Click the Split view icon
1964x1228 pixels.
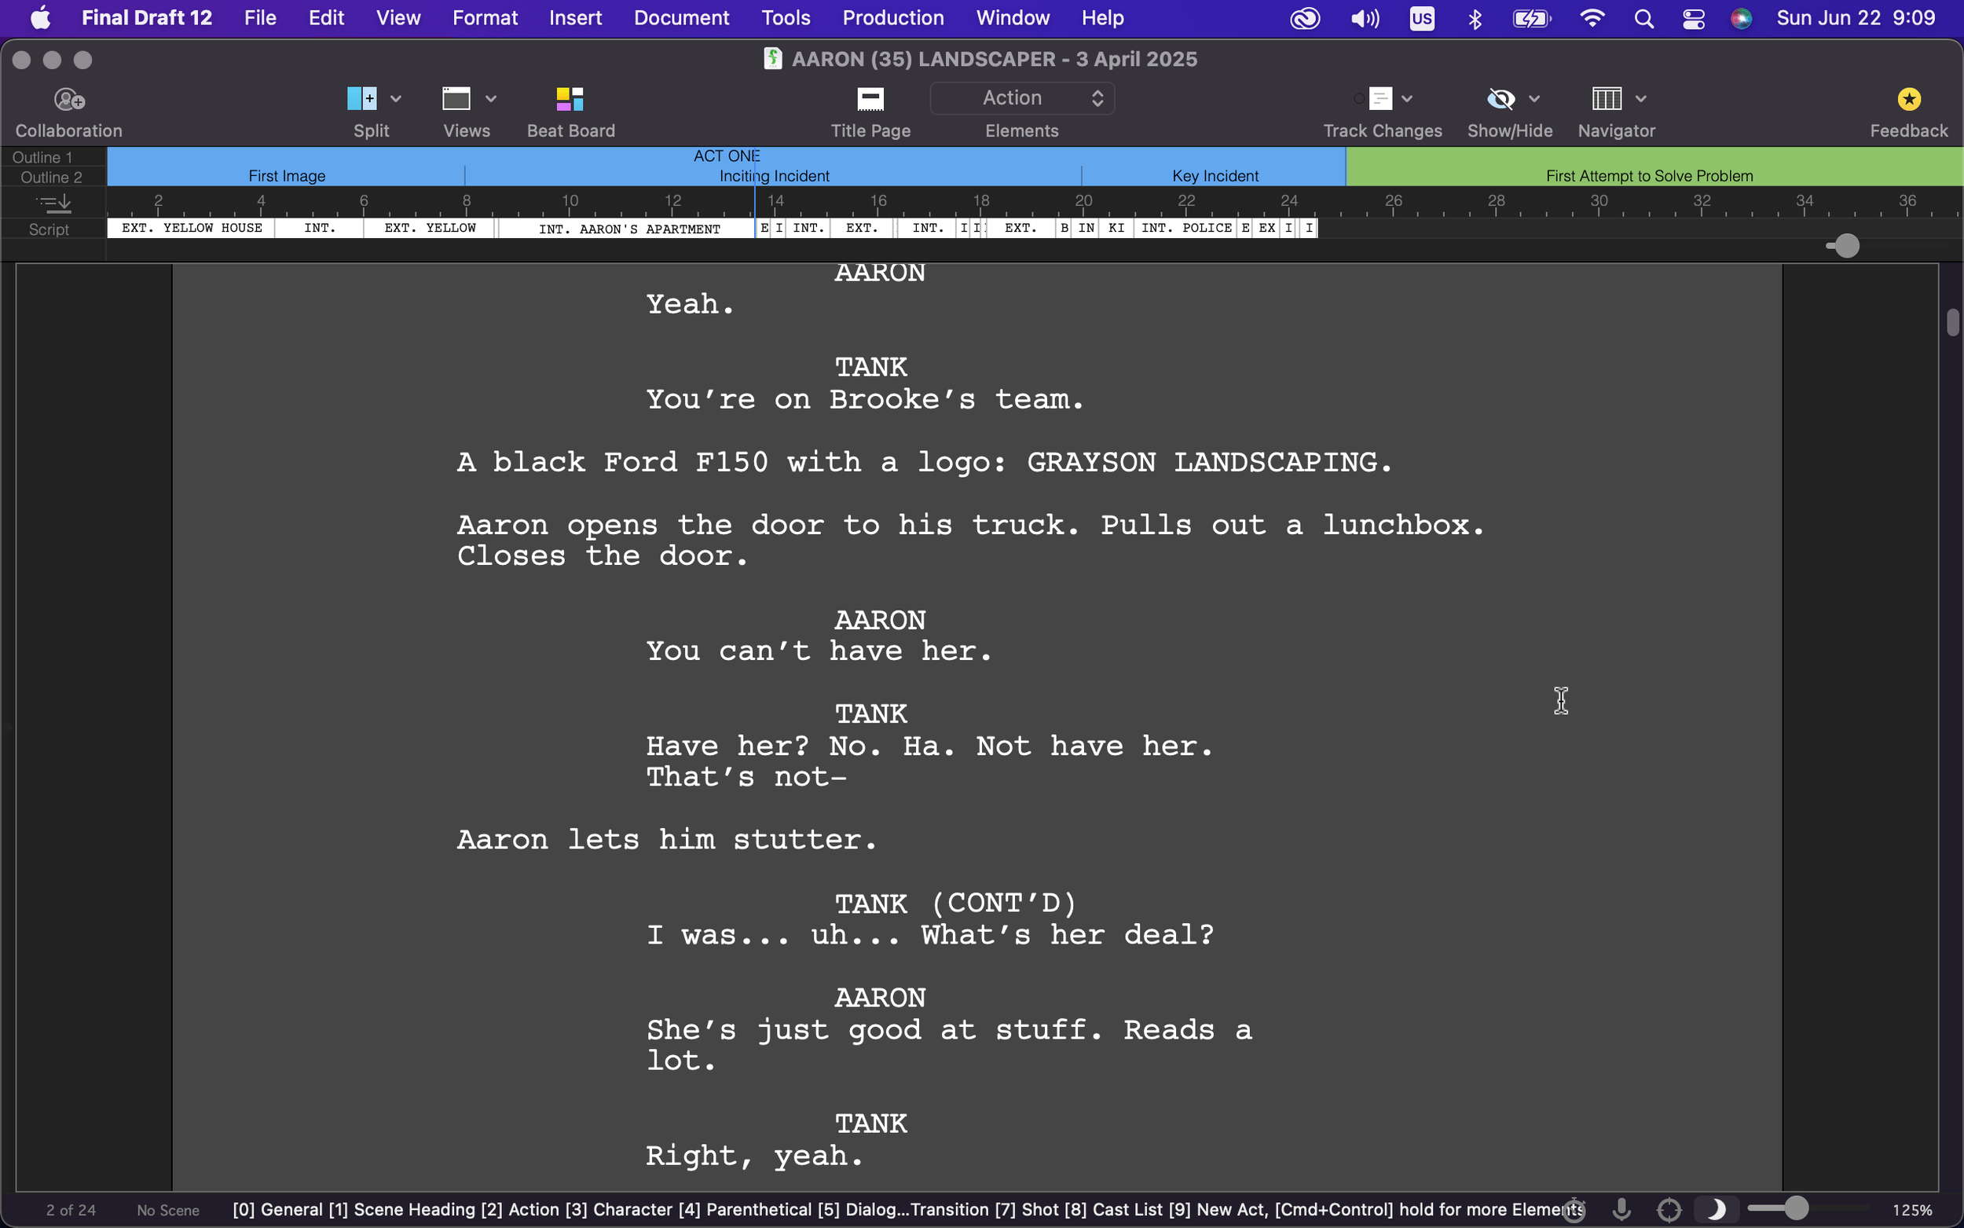361,99
